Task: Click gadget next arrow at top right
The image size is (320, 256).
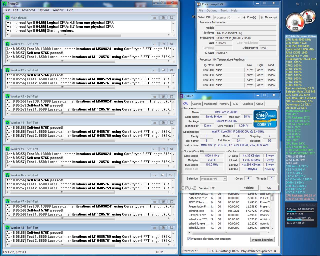Action: tap(309, 4)
